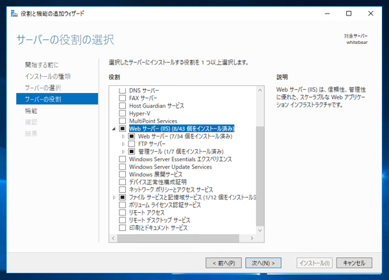Toggle the Web サーバー (IIS) role checkbox
389x280 pixels.
pos(123,129)
